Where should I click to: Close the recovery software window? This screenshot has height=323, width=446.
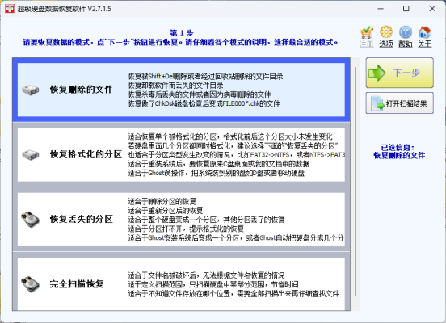[x=432, y=9]
